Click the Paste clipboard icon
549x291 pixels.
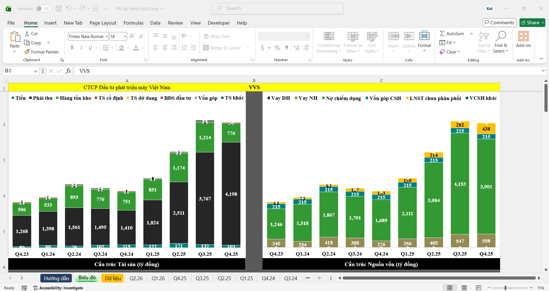tap(15, 37)
